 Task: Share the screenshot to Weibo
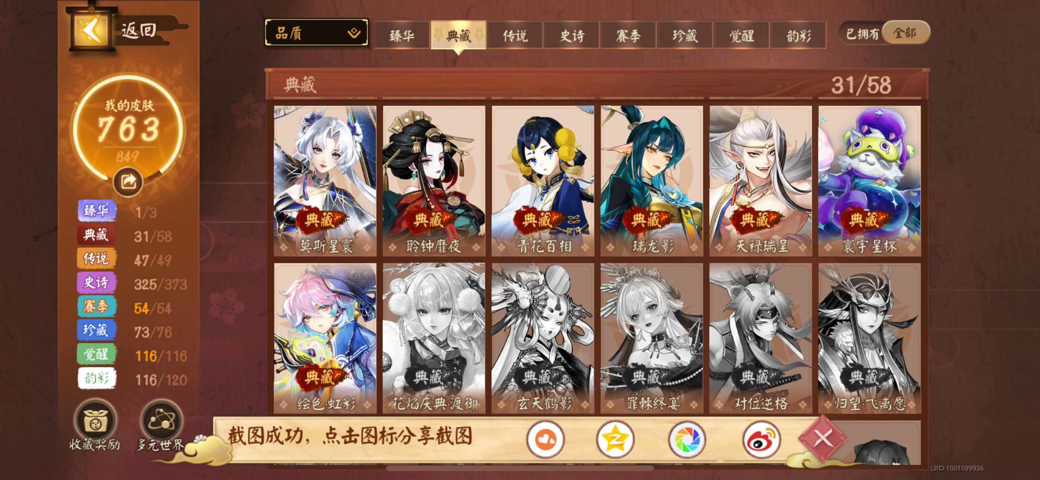(761, 439)
